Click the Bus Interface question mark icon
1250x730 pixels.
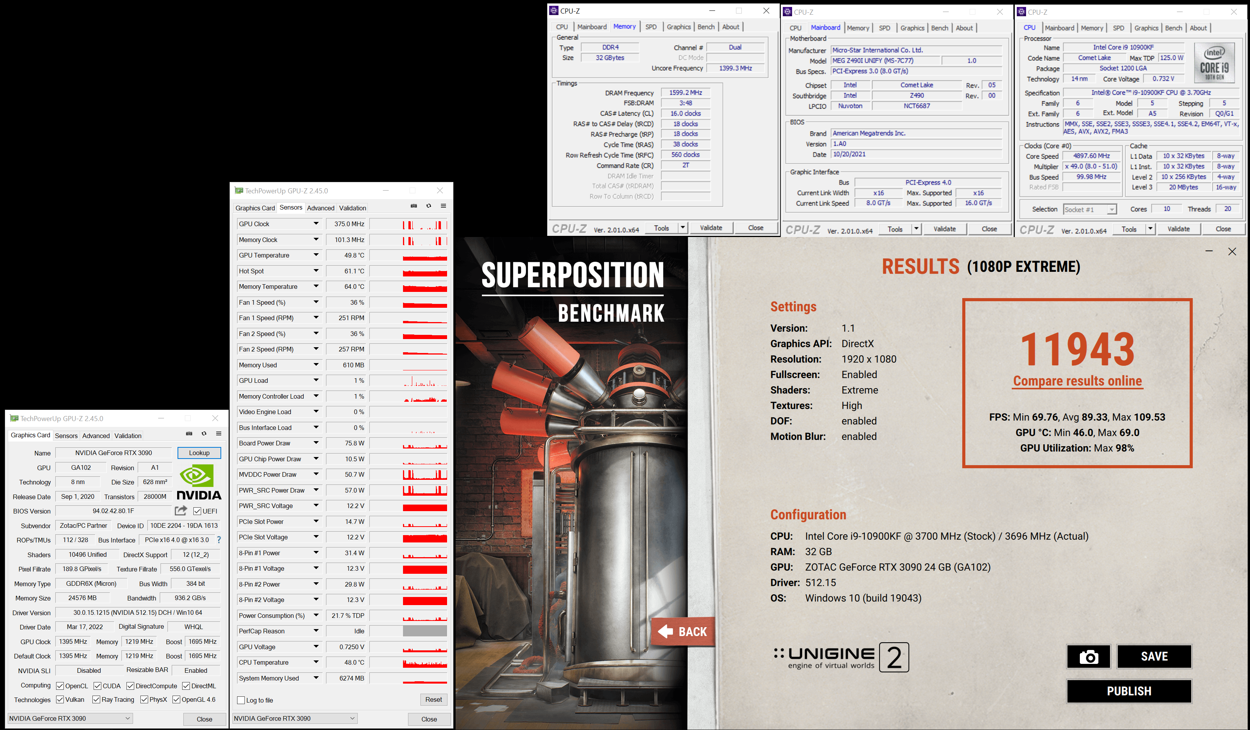pyautogui.click(x=219, y=539)
